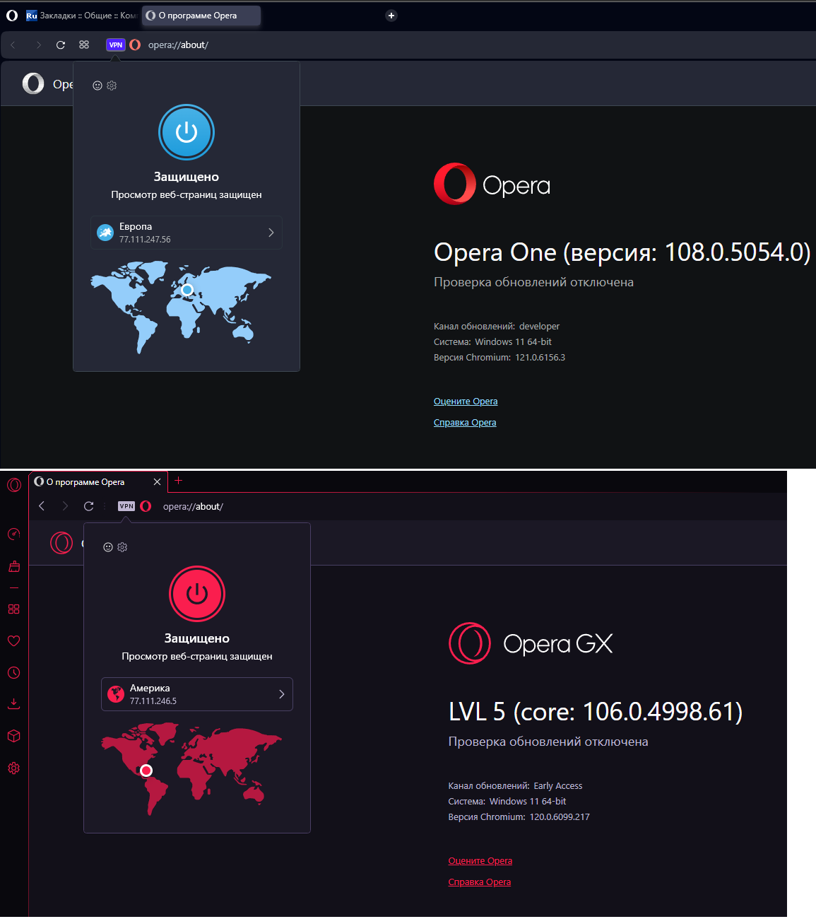Open a new tab with red plus in GX

(x=179, y=481)
